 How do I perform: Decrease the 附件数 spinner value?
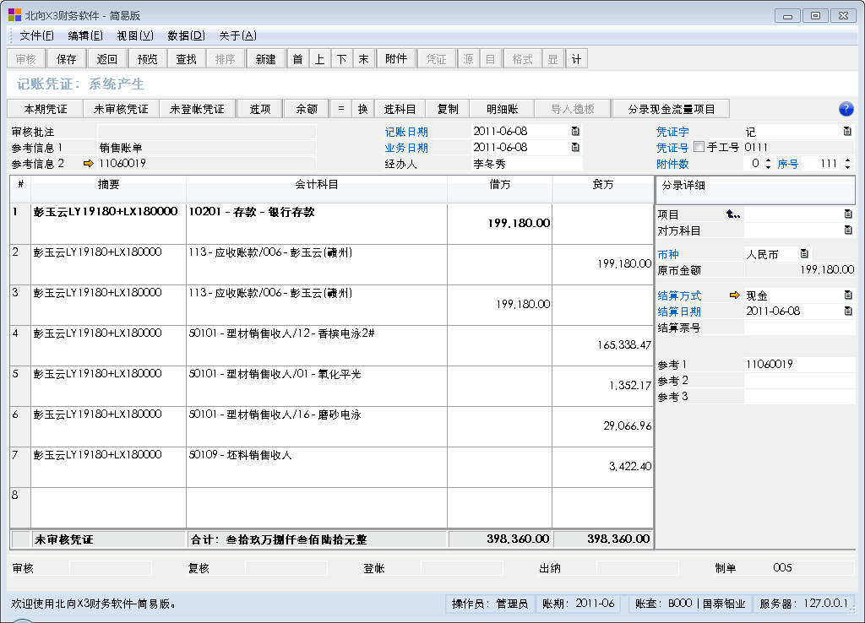pyautogui.click(x=768, y=167)
